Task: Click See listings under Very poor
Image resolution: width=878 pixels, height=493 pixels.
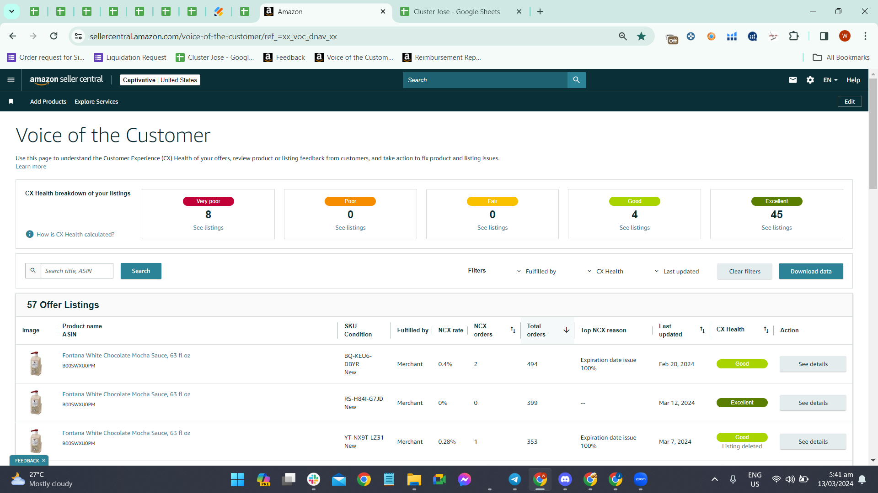Action: coord(208,228)
